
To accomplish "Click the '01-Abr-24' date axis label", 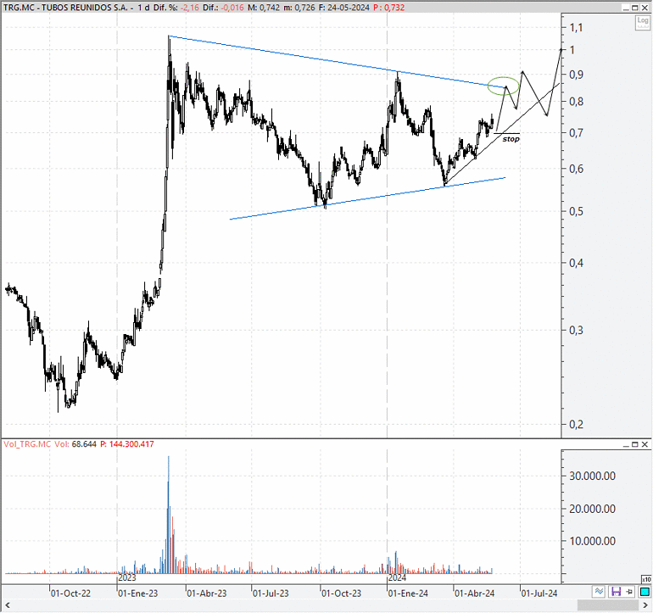I will click(x=475, y=593).
